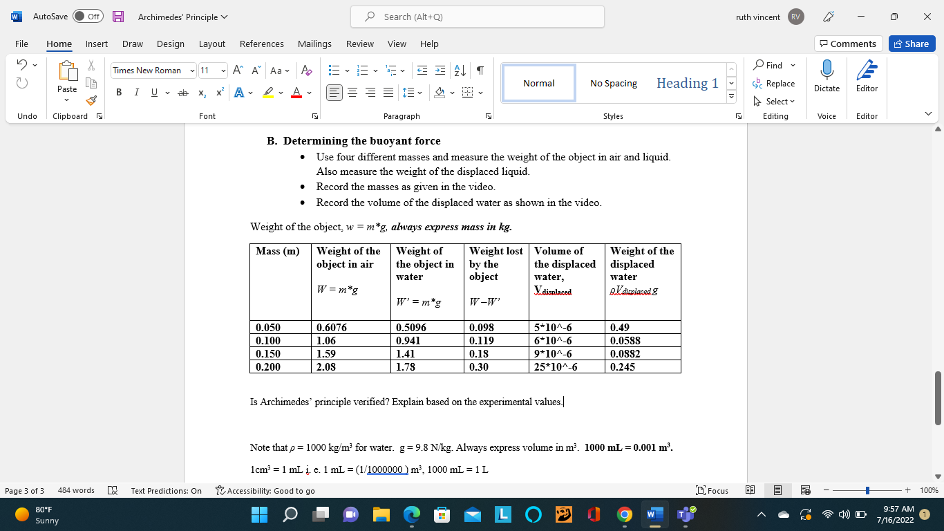The image size is (944, 531).
Task: Click Accessibility: Good to go status
Action: click(x=265, y=490)
